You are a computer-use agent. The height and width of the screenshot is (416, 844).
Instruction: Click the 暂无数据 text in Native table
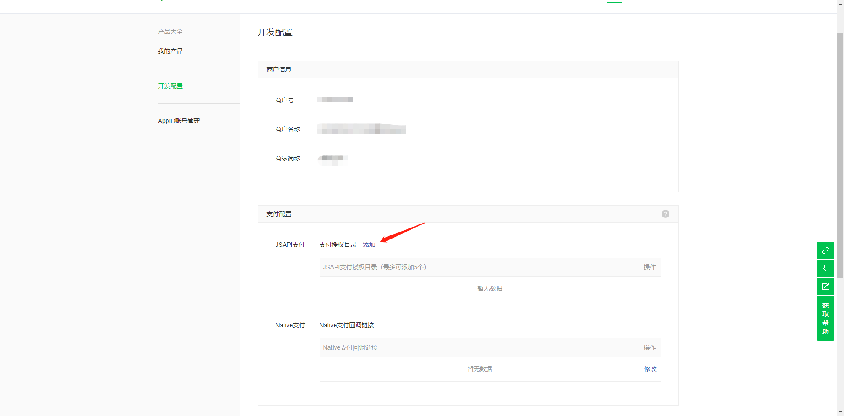click(x=480, y=369)
